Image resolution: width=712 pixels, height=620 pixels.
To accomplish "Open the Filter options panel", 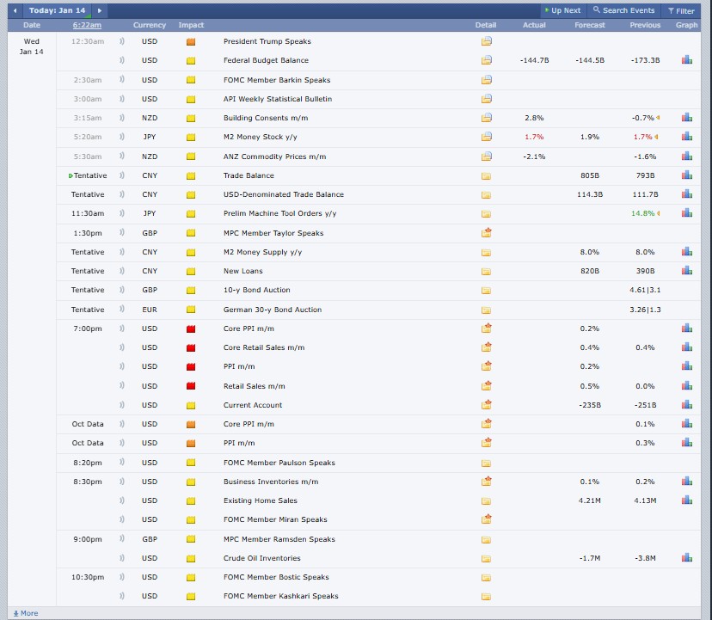I will point(680,10).
